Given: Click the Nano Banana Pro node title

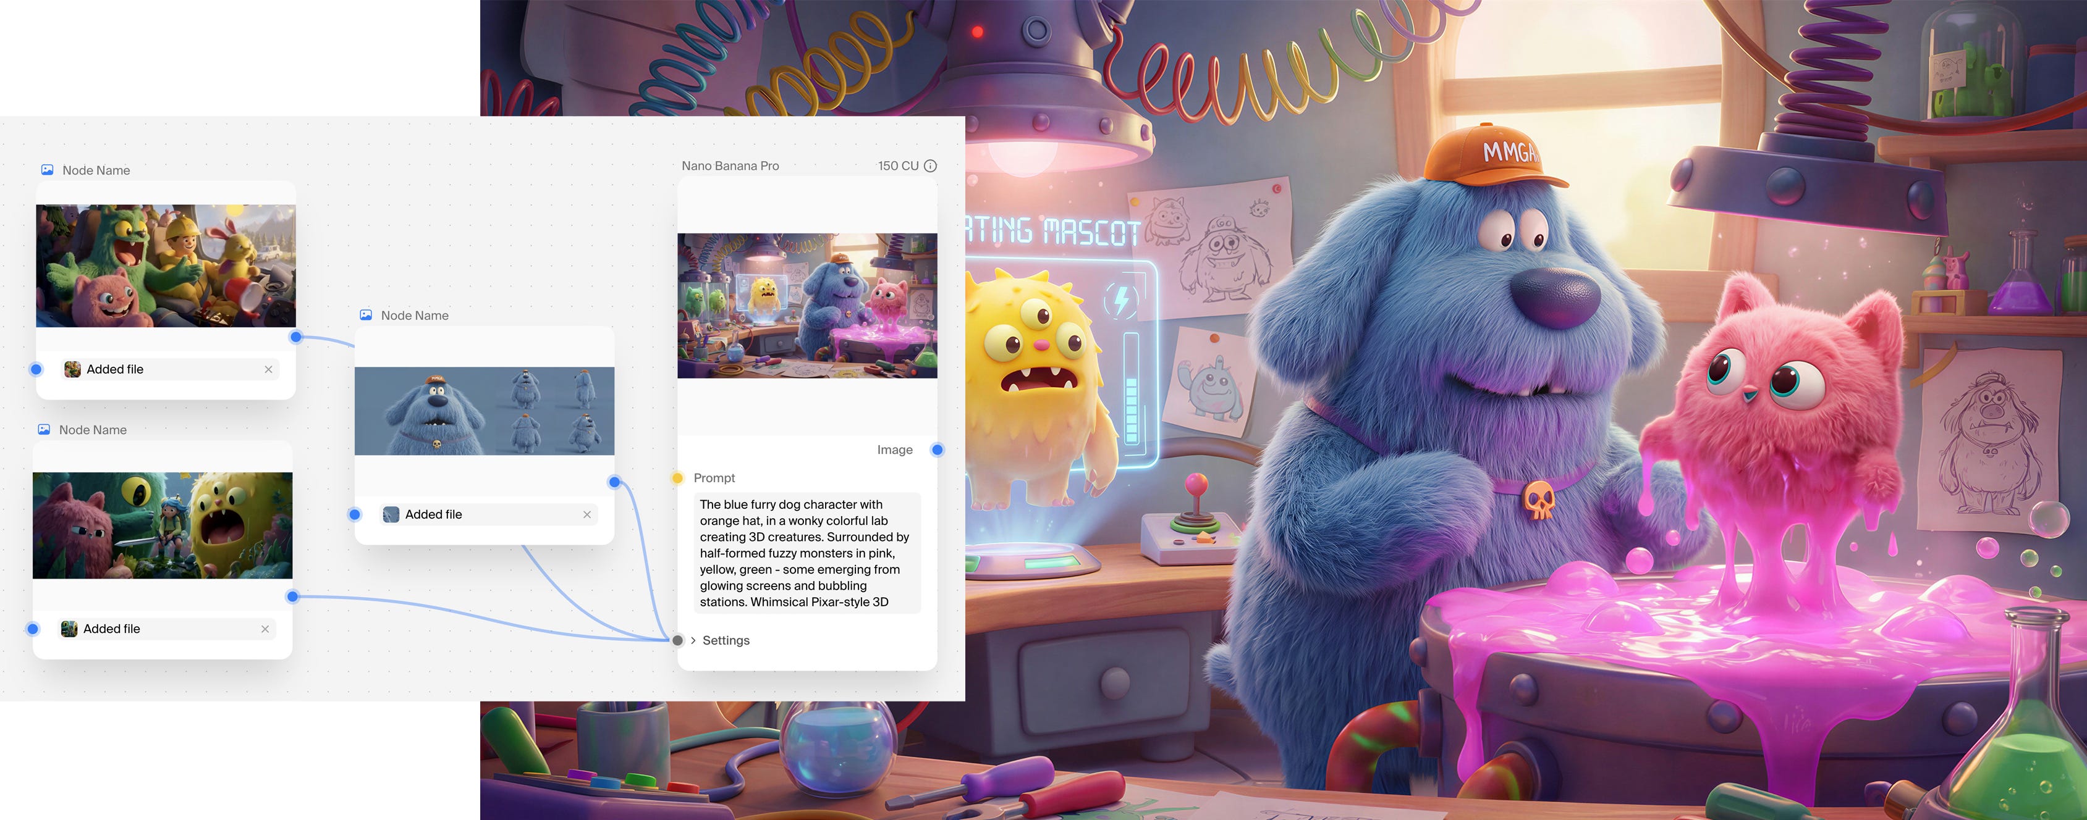Looking at the screenshot, I should click(x=730, y=166).
